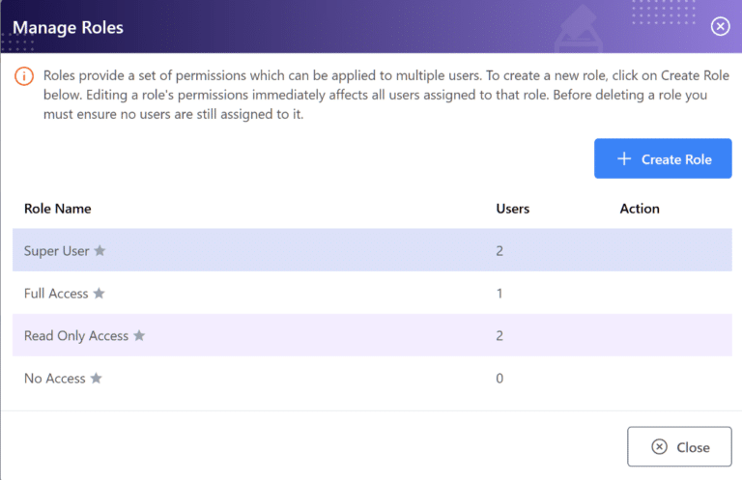Click the Manage Roles dialog title
Viewport: 742px width, 480px height.
point(68,27)
